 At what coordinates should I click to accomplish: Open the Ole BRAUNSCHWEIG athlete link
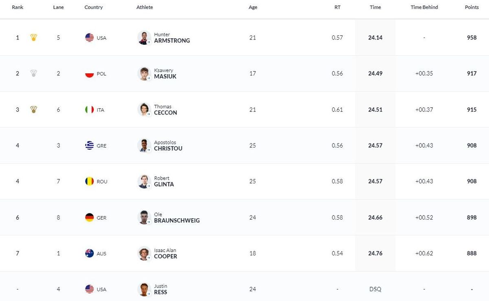coord(177,218)
